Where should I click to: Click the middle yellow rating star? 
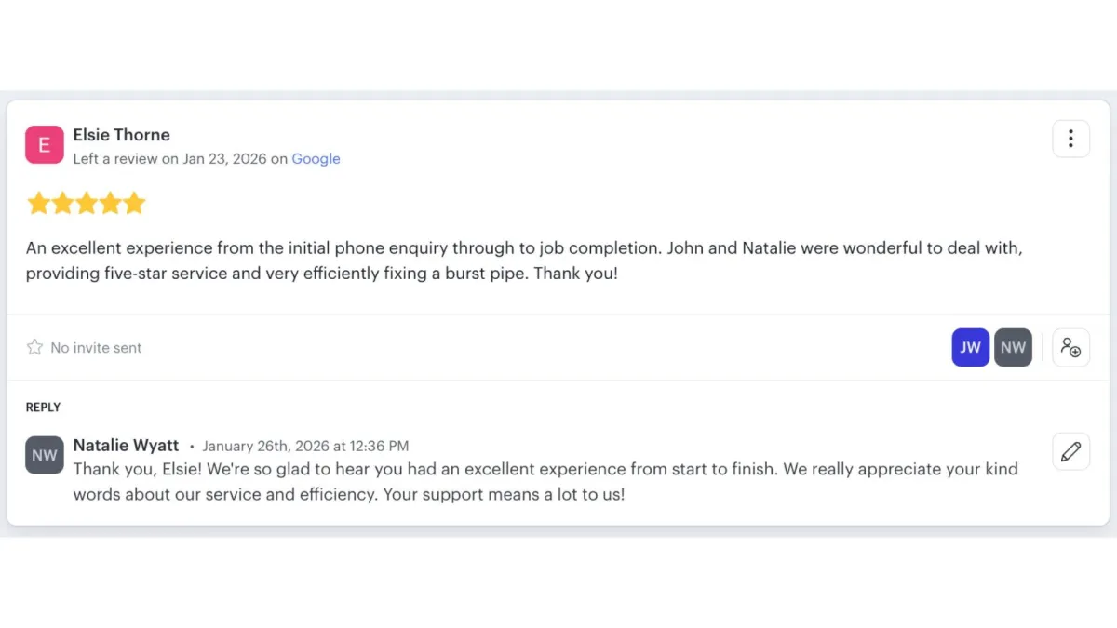click(x=87, y=203)
